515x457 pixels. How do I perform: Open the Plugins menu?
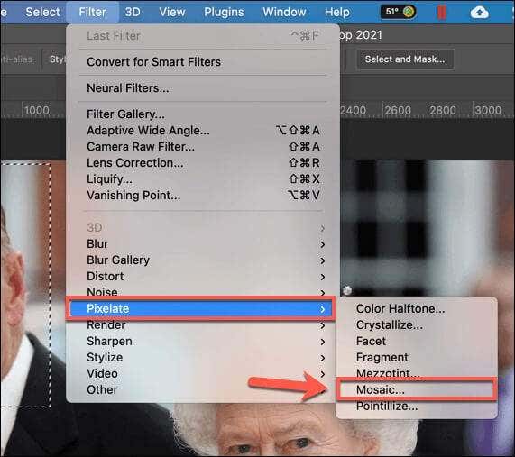pos(224,12)
